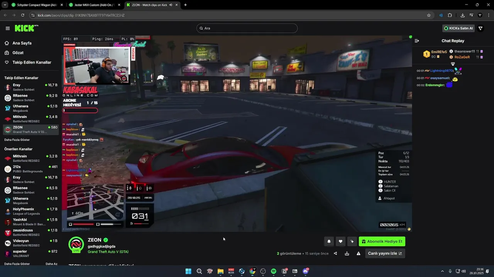
Task: Open the new tab plus button
Action: pyautogui.click(x=185, y=5)
